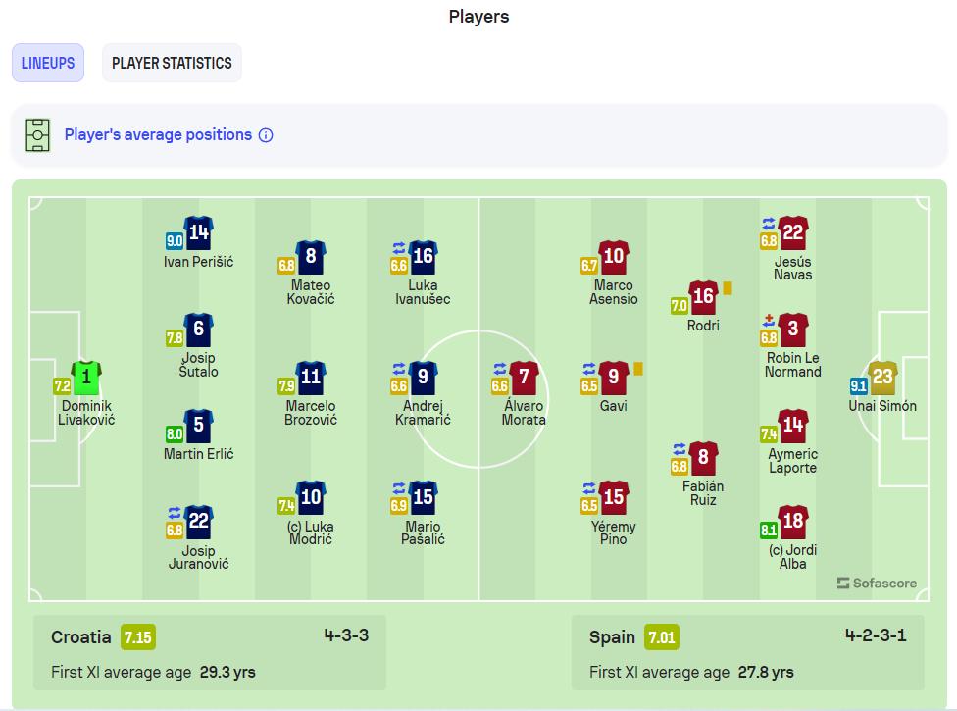
Task: Open Unai Simón's goalkeeper jersey icon
Action: [x=882, y=378]
